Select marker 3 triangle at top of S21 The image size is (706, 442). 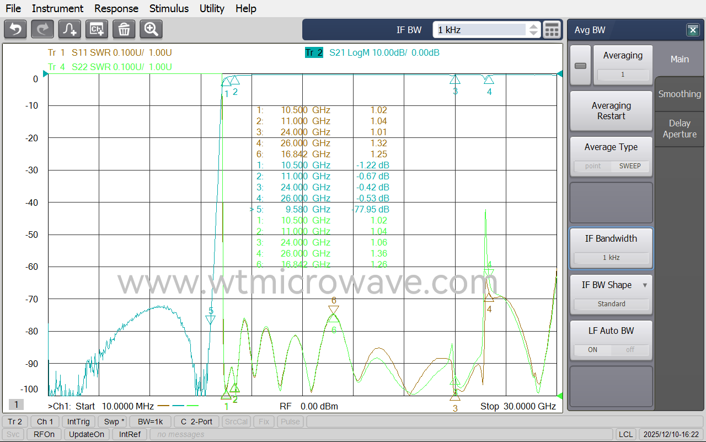(455, 79)
